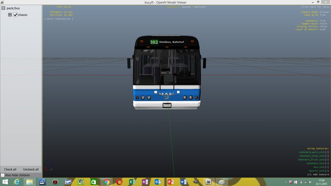The height and width of the screenshot is (186, 331).
Task: Open the red app taskbar icon
Action: [x=55, y=182]
